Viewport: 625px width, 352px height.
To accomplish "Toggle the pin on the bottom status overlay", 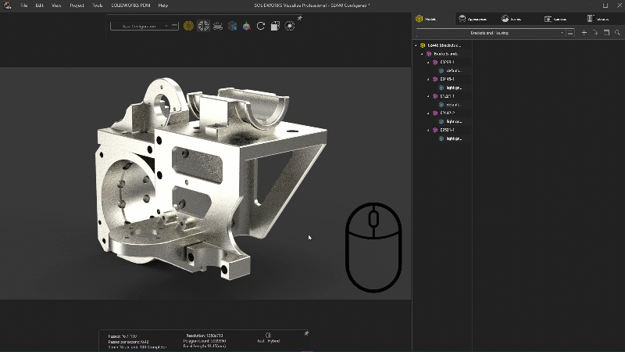I will pos(305,333).
